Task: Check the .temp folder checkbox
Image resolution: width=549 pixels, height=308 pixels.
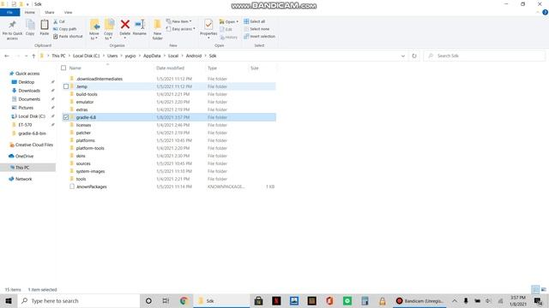Action: pyautogui.click(x=66, y=86)
